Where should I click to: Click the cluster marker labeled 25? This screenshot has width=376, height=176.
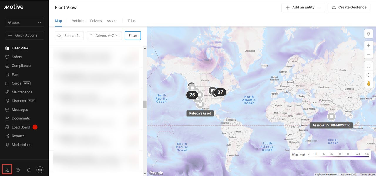click(192, 95)
